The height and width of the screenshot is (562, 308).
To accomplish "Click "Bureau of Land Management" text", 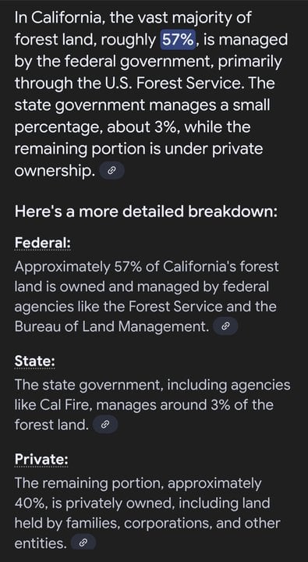I will click(x=112, y=326).
